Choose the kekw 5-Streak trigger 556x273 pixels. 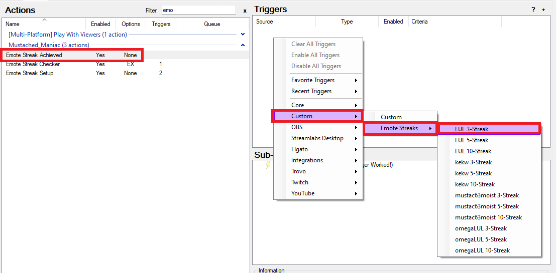[x=489, y=173]
